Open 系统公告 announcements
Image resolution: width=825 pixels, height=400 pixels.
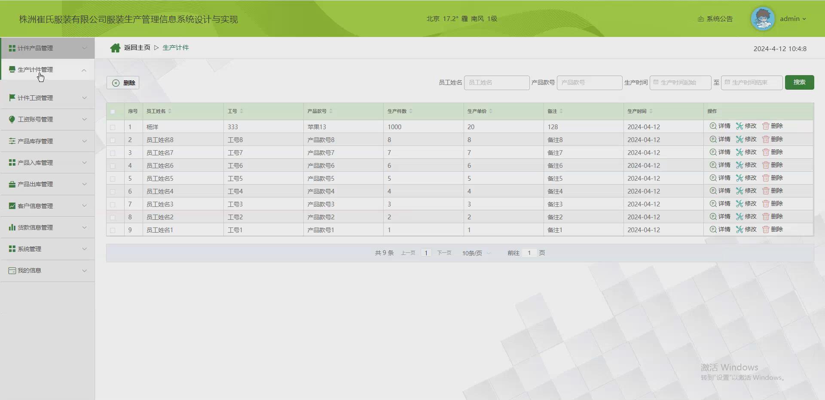715,19
